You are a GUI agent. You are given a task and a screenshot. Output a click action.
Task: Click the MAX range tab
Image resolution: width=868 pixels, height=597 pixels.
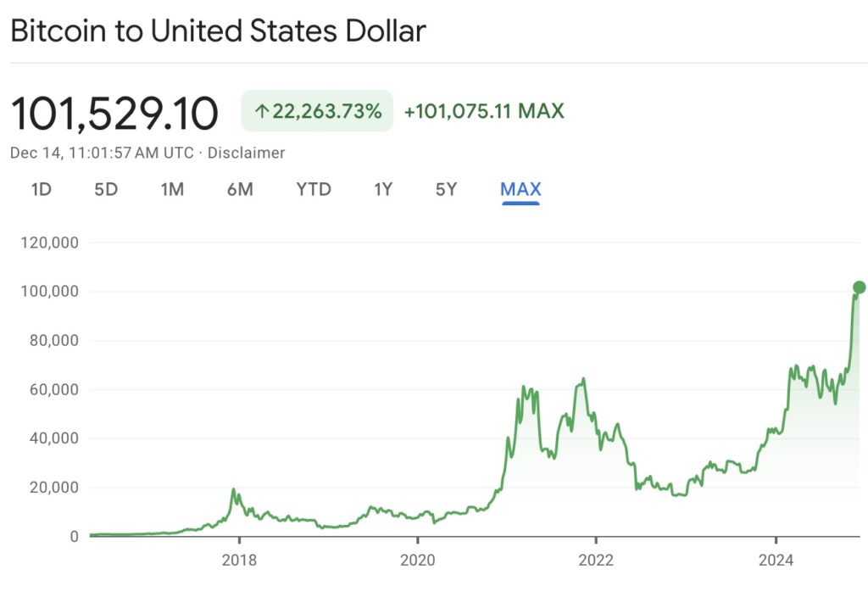(520, 189)
